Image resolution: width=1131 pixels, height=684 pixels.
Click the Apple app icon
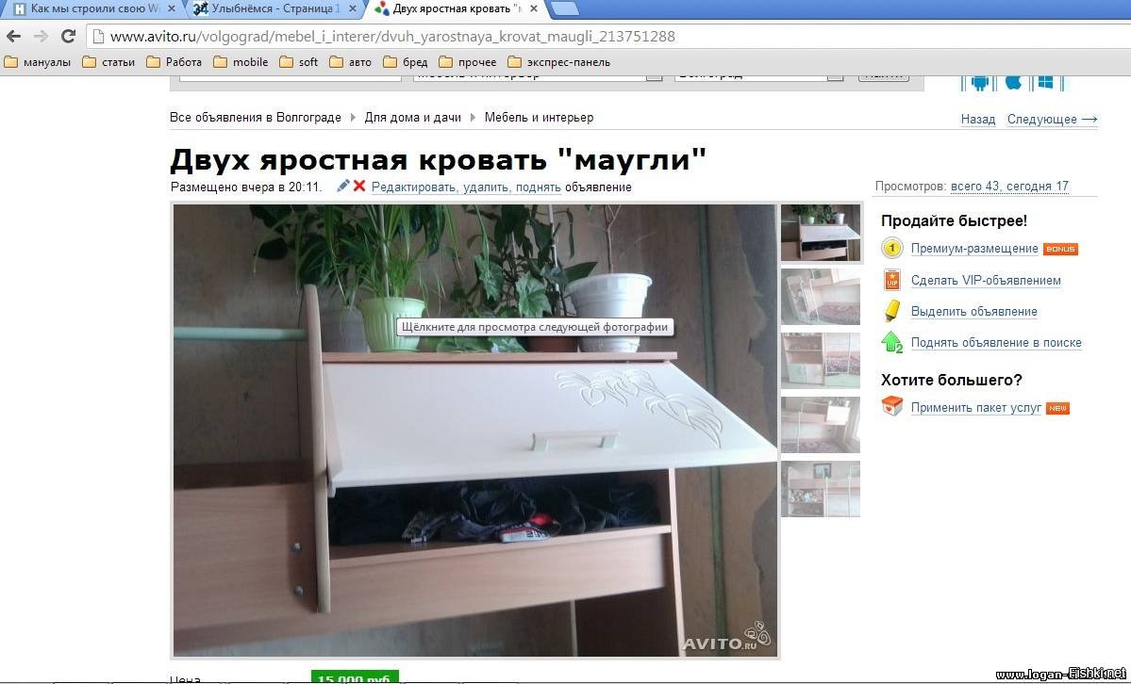[1013, 82]
